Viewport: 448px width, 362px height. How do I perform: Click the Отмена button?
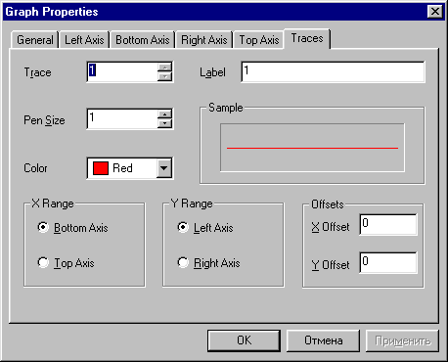pyautogui.click(x=324, y=340)
